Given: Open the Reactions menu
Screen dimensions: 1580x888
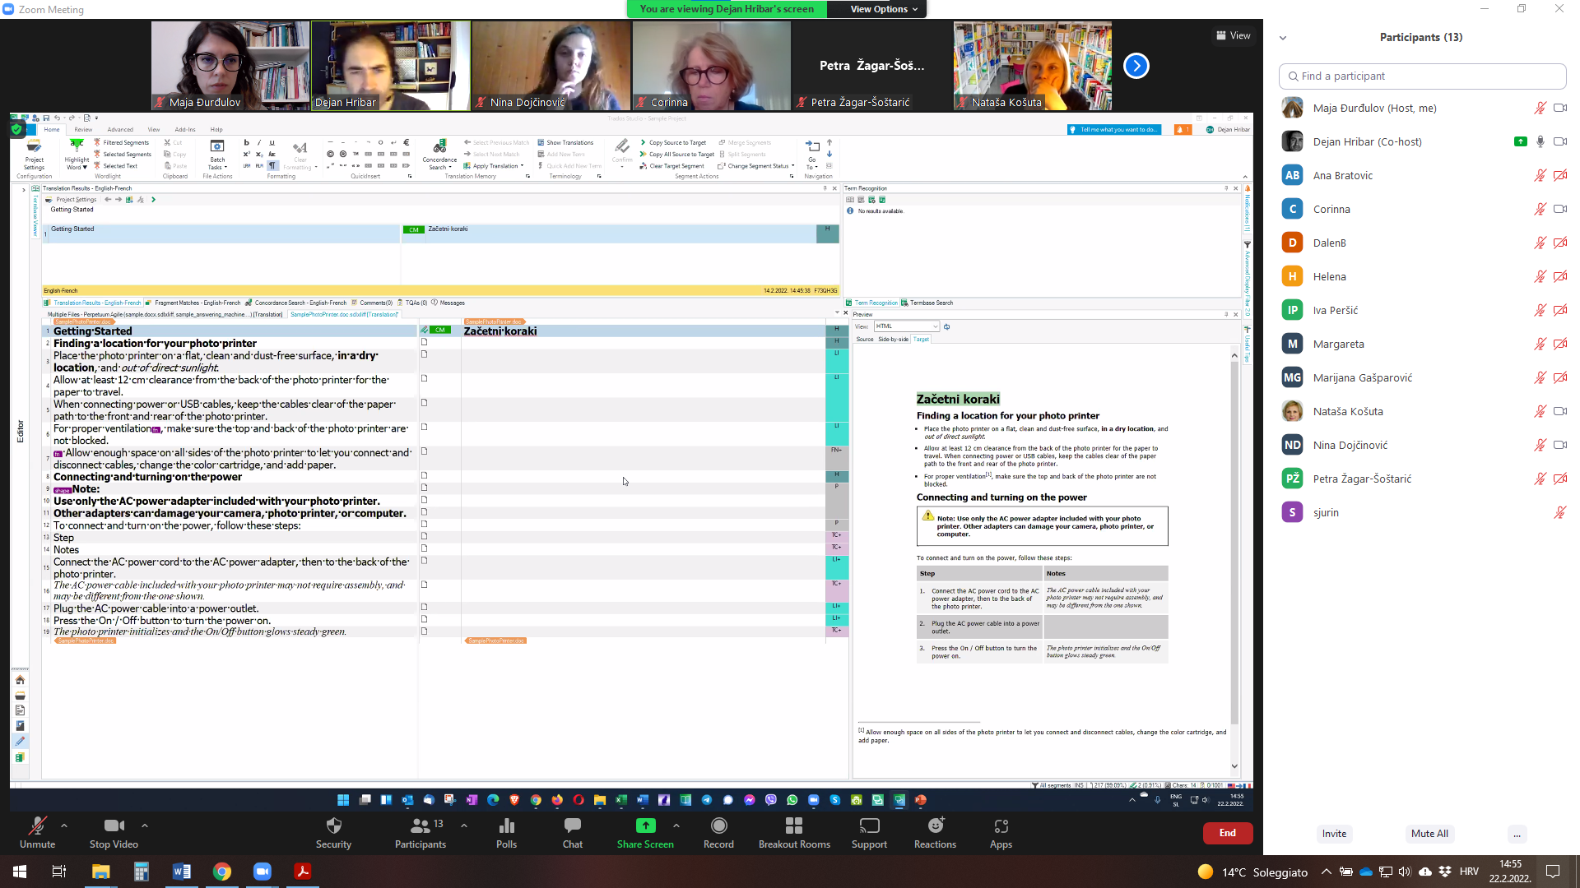Looking at the screenshot, I should pyautogui.click(x=935, y=826).
